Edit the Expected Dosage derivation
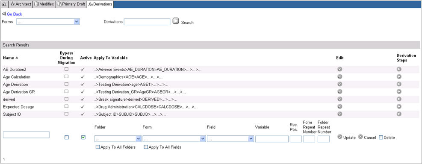The width and height of the screenshot is (422, 164). (339, 107)
